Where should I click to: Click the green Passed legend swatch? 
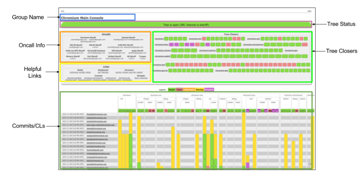(x=172, y=90)
